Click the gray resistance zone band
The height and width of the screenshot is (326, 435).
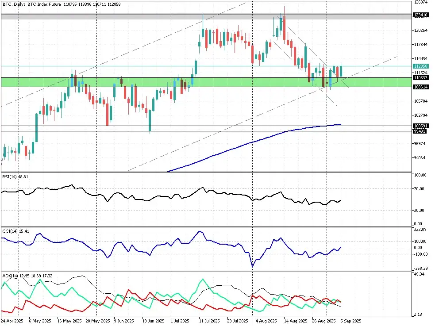point(133,16)
